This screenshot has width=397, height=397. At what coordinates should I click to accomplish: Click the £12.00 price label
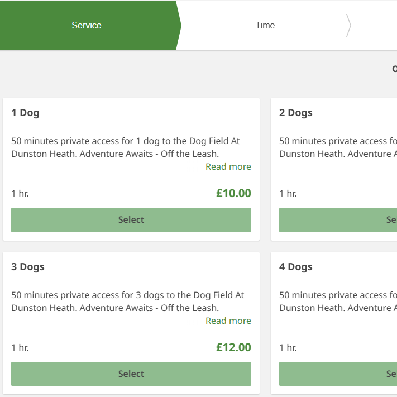pos(233,347)
